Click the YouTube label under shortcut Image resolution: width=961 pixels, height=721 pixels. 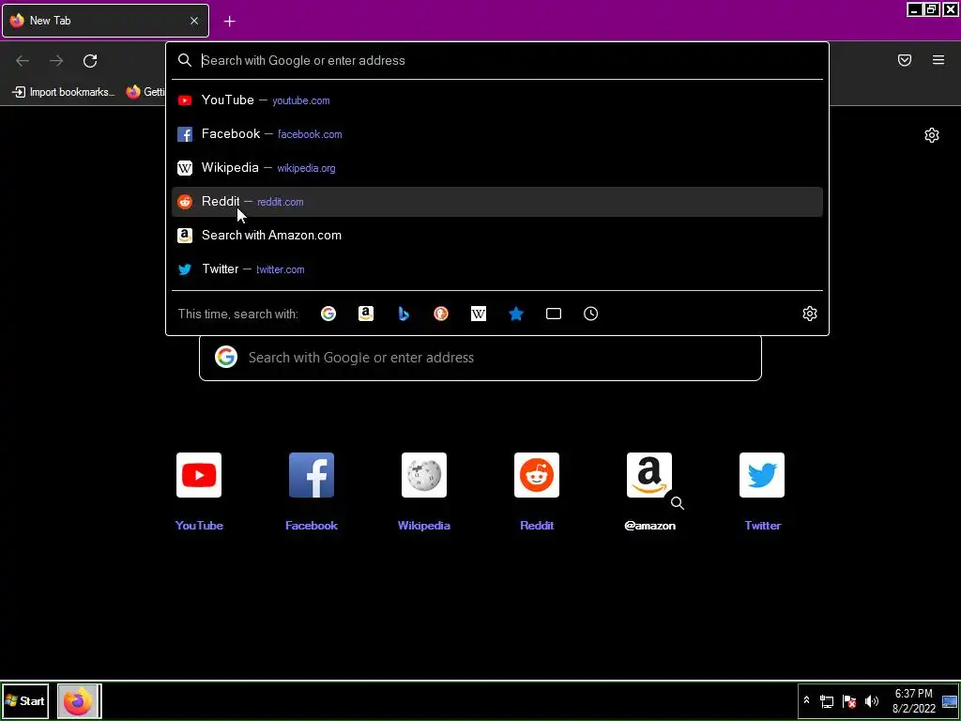coord(199,526)
